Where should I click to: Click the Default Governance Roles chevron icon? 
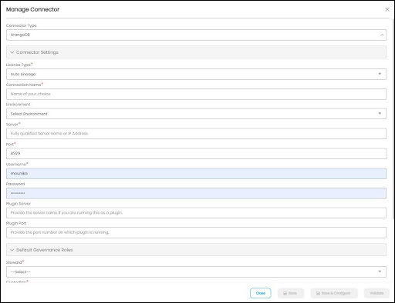(12, 250)
